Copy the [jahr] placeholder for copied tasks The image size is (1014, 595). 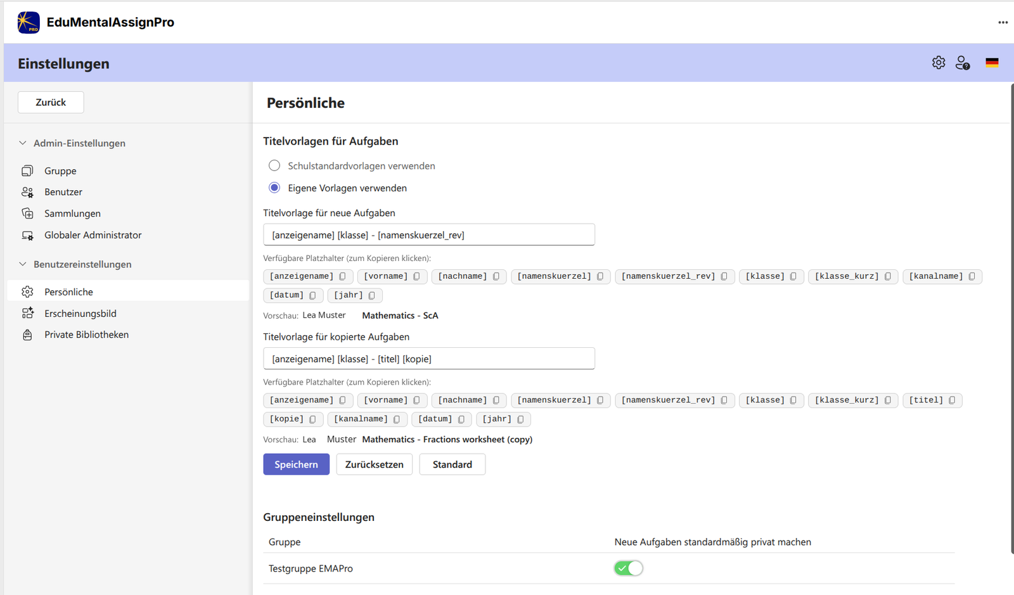503,419
